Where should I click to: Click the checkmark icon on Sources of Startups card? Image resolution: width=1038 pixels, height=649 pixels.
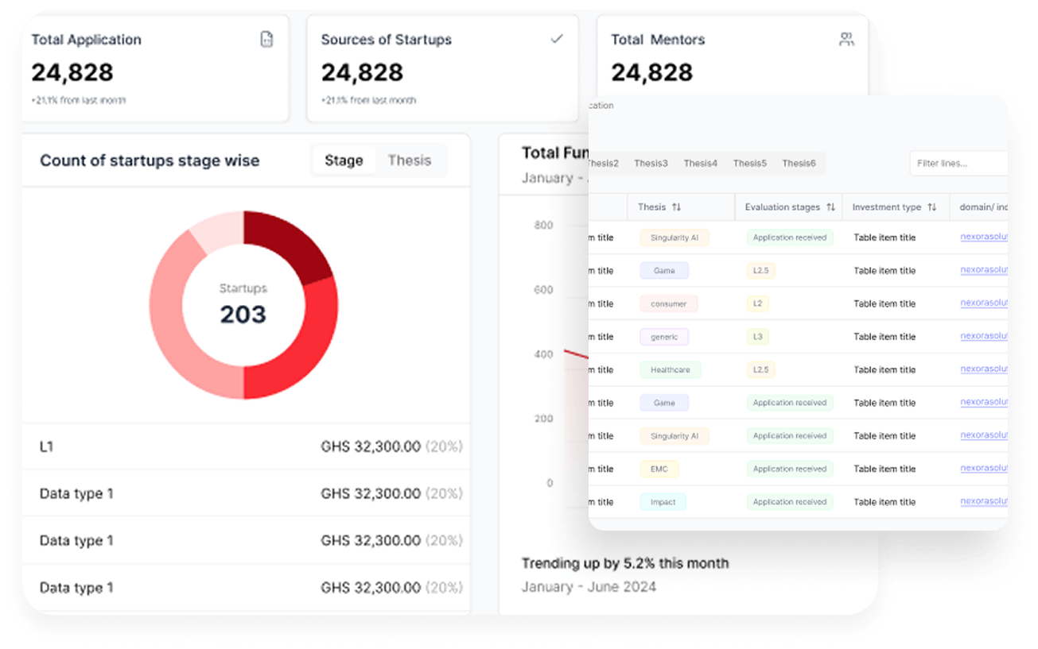(557, 37)
